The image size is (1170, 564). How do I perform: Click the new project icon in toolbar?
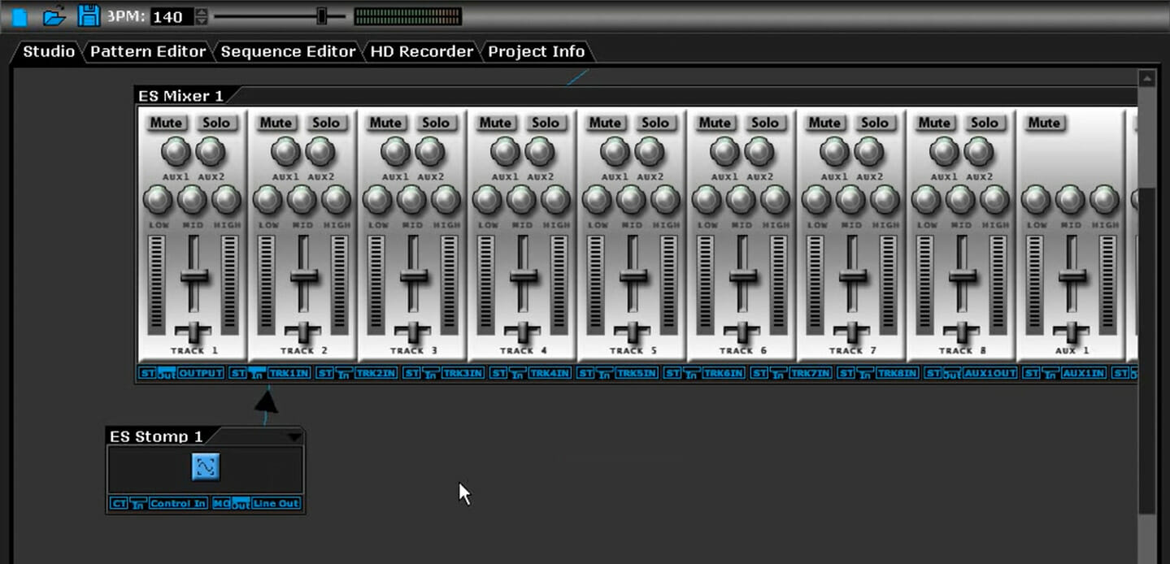[20, 16]
